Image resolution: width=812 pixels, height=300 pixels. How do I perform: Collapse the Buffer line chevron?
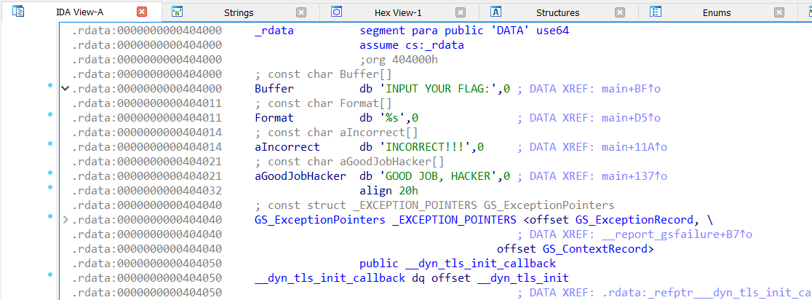pyautogui.click(x=65, y=89)
